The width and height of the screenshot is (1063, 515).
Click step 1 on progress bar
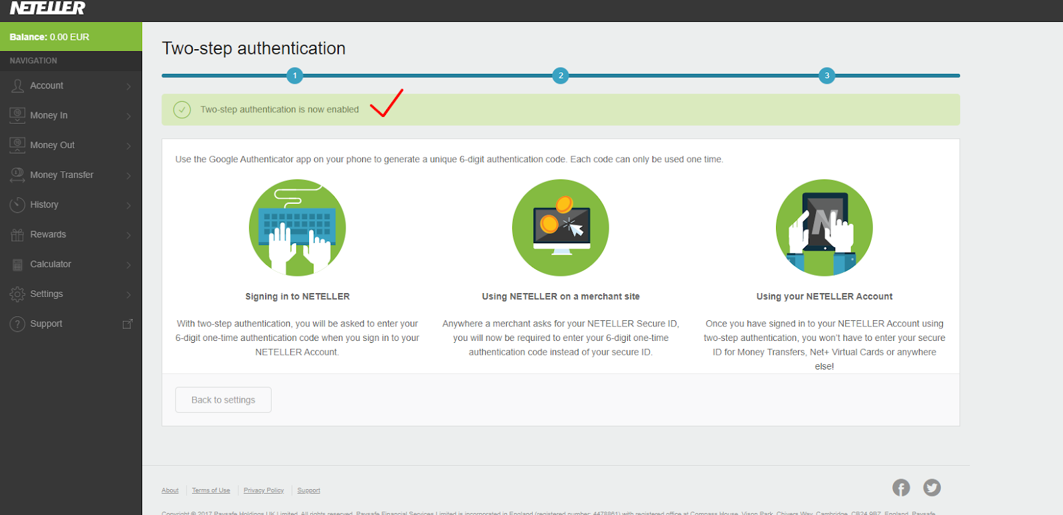pos(295,76)
